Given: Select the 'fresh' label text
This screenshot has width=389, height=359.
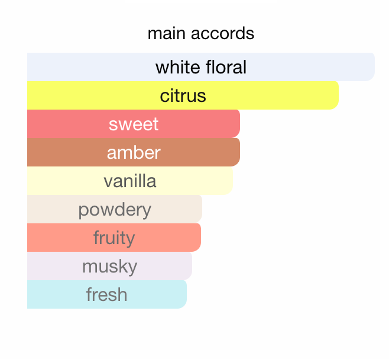Looking at the screenshot, I should click(x=107, y=294).
